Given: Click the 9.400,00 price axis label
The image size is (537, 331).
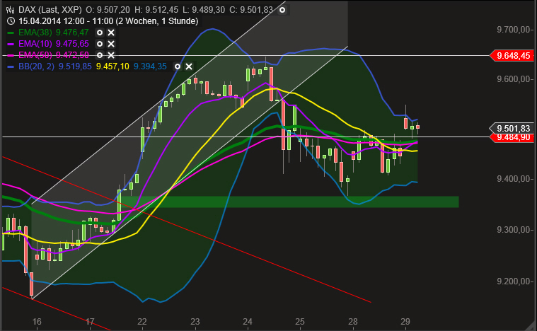Looking at the screenshot, I should (x=514, y=179).
